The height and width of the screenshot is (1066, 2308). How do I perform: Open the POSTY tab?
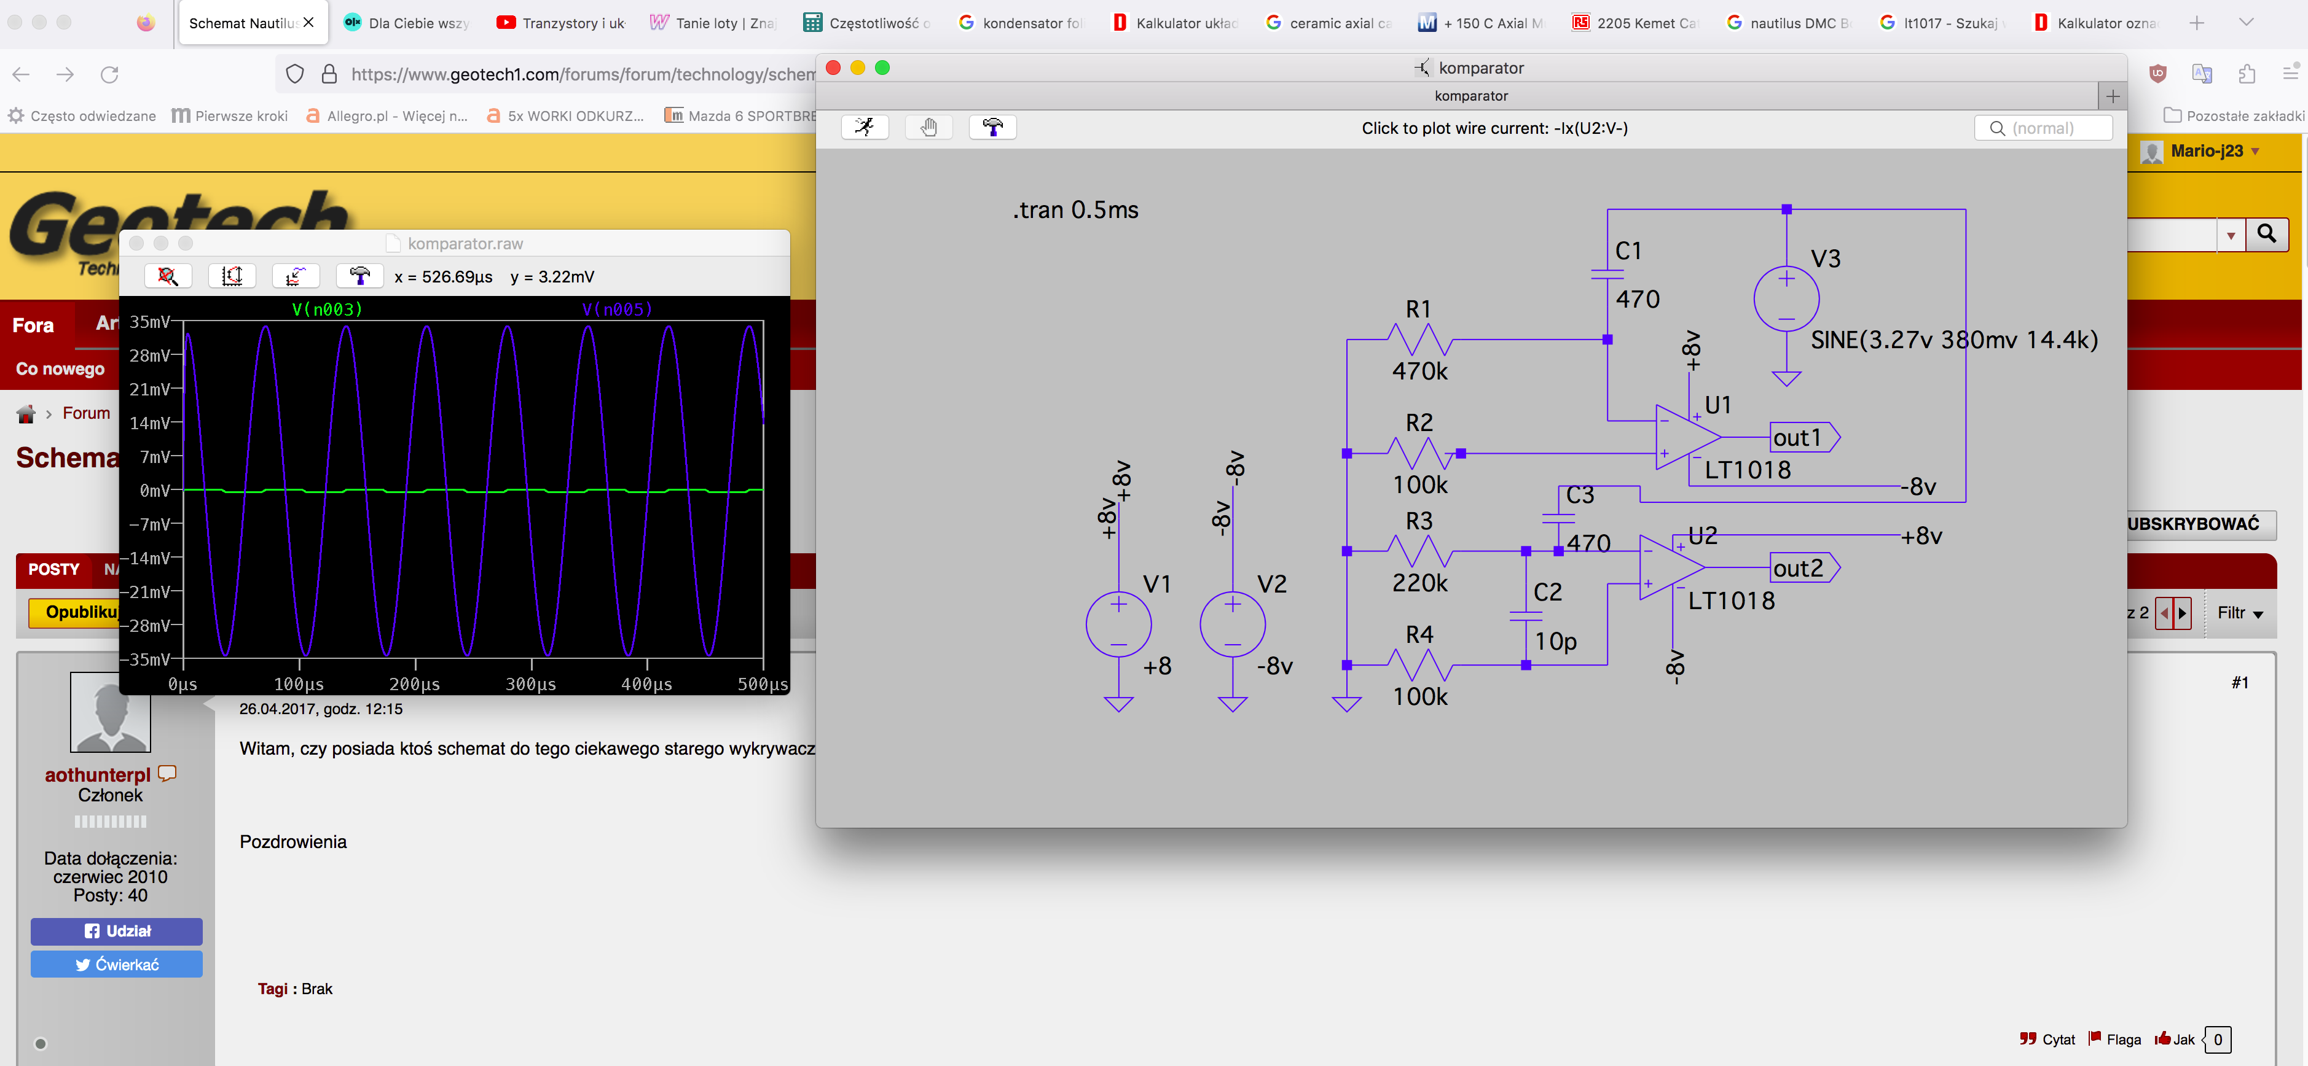click(x=53, y=569)
